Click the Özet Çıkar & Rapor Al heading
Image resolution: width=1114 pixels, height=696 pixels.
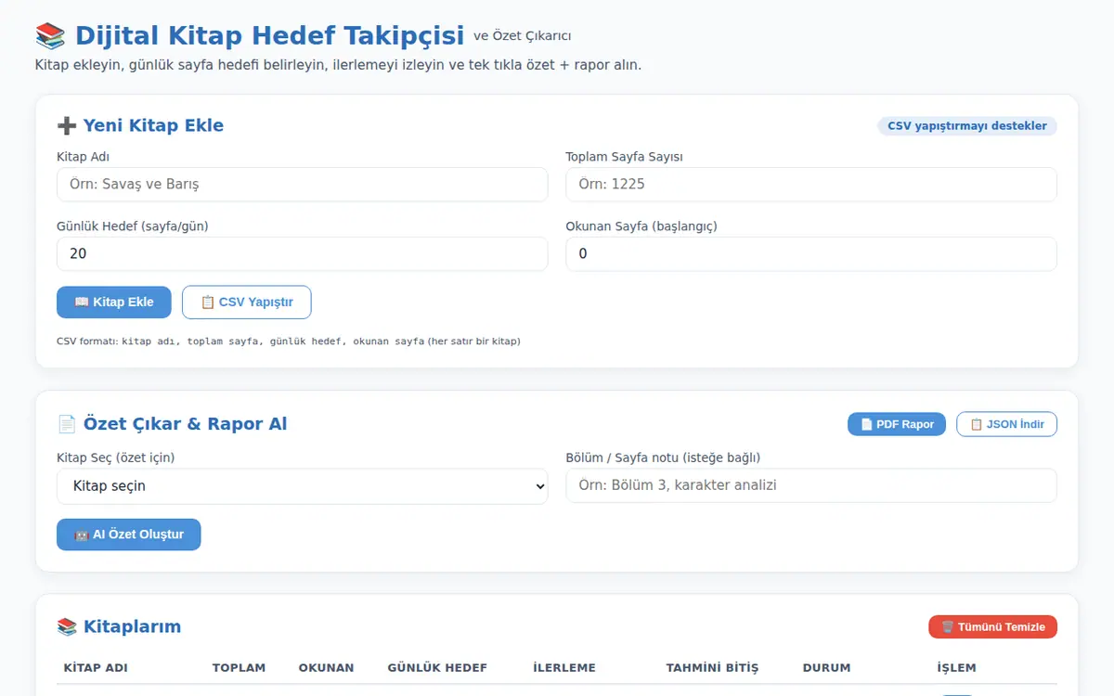click(x=186, y=424)
